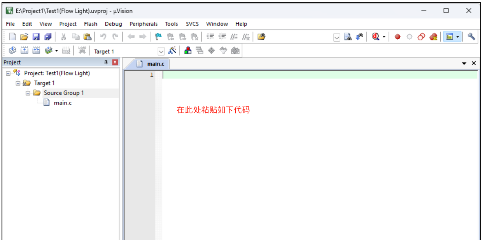The width and height of the screenshot is (485, 240).
Task: Click the Save All icon
Action: coord(47,37)
